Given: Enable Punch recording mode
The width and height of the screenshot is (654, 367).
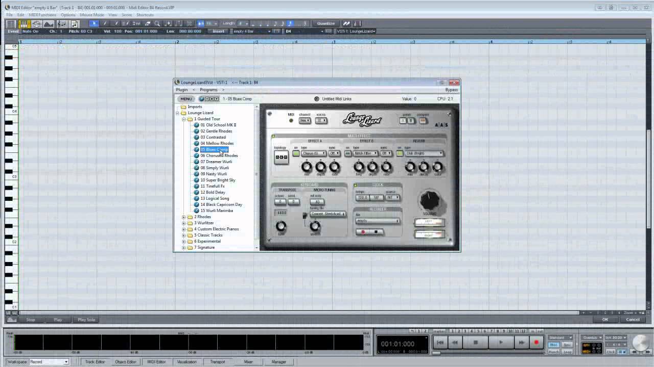Looking at the screenshot, I should (x=554, y=352).
